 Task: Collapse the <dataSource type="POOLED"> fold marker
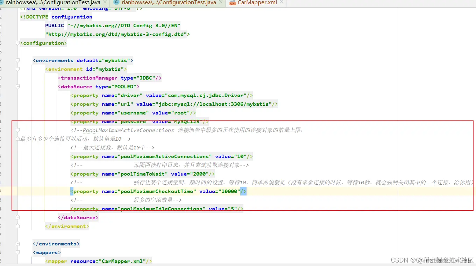tap(17, 87)
